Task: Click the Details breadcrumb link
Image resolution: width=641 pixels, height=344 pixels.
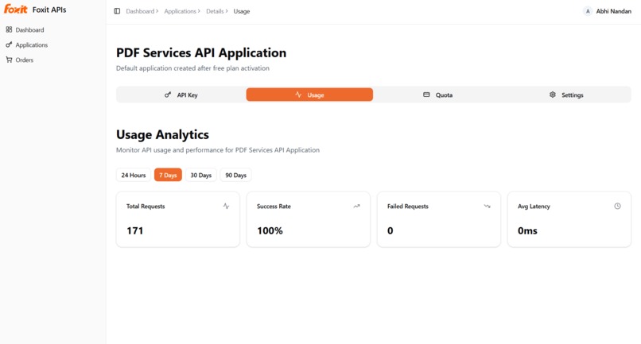Action: 215,11
